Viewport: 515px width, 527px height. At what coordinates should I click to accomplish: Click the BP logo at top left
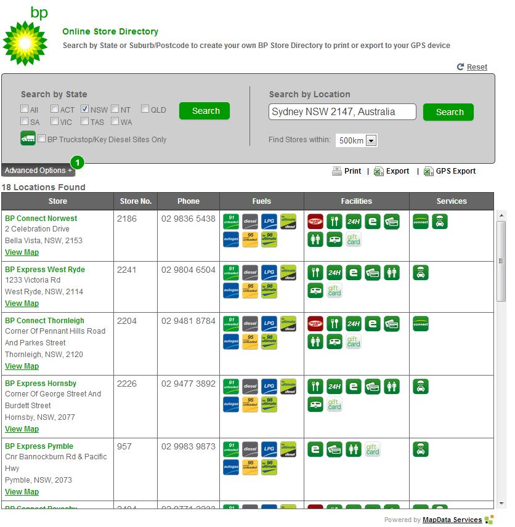coord(26,37)
